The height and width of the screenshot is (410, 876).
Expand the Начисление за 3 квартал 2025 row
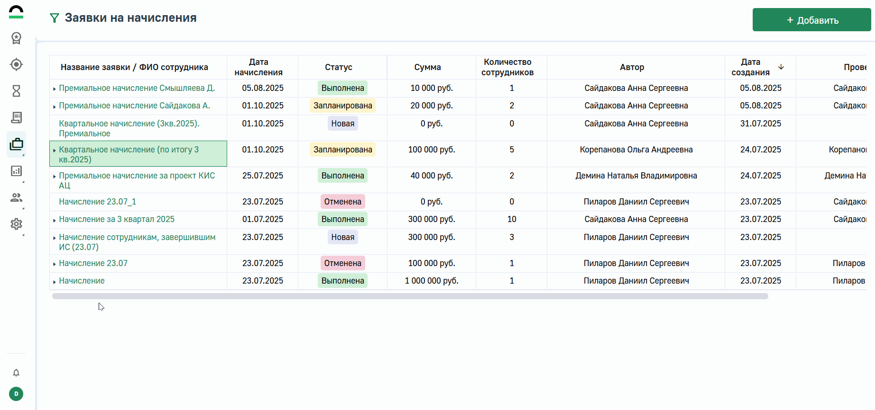tap(55, 220)
